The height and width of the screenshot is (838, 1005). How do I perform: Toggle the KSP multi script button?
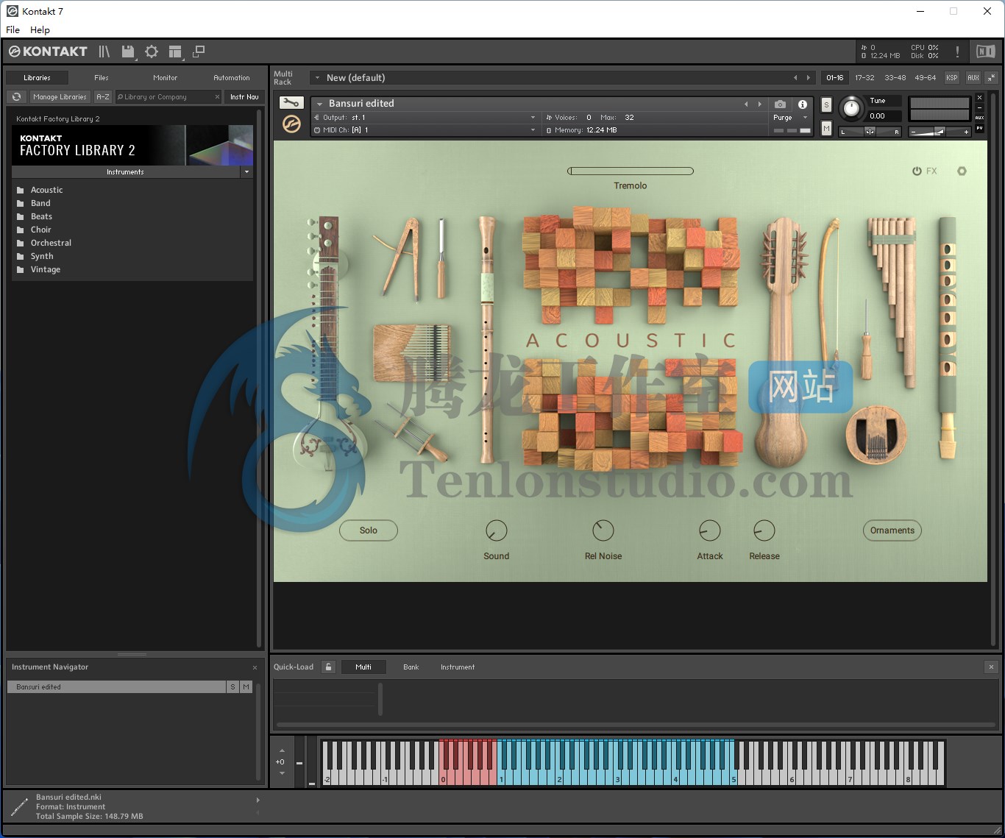(952, 77)
